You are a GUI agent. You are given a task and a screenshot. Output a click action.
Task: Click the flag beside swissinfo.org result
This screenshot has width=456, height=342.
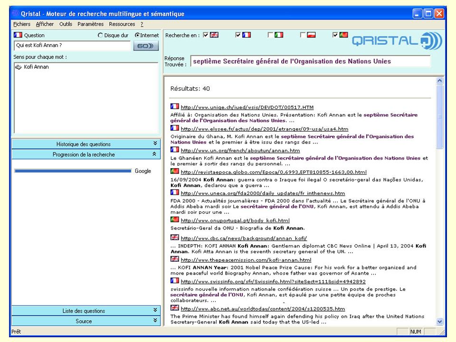[174, 281]
